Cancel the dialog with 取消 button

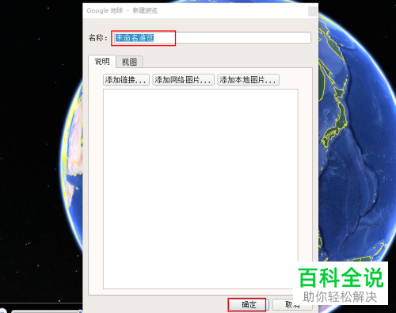(x=292, y=305)
